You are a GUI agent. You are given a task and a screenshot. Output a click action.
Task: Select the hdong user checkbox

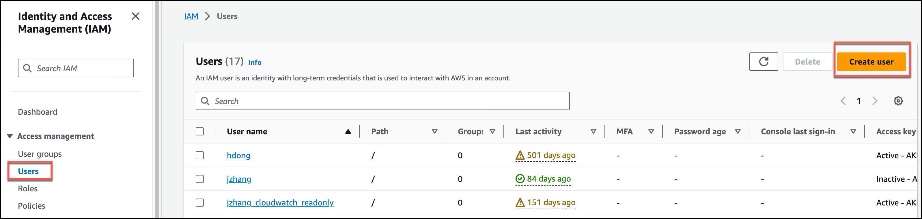coord(200,155)
